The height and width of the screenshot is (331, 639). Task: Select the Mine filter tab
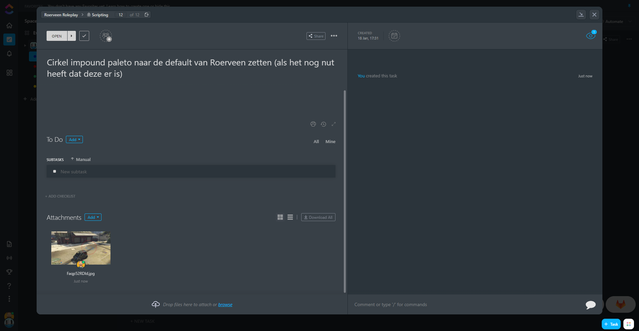[x=330, y=142]
